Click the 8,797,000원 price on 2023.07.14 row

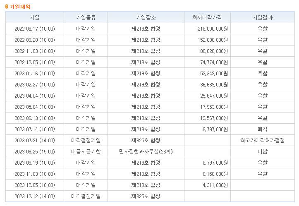coord(215,129)
